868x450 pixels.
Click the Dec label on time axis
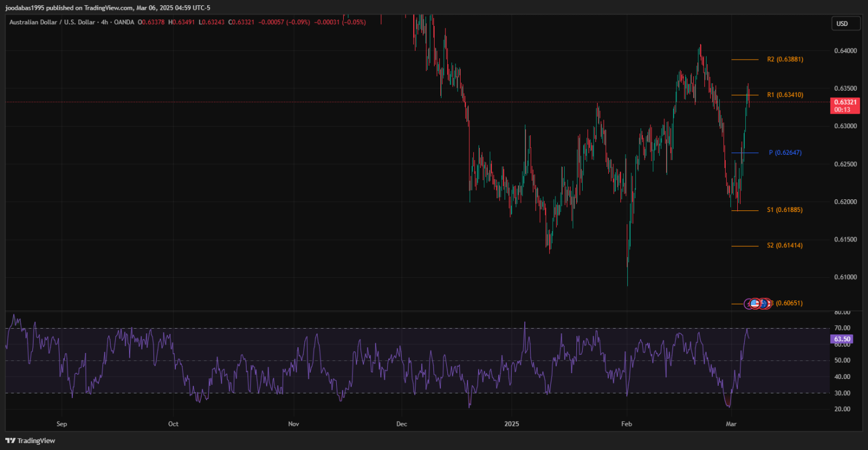pos(402,424)
